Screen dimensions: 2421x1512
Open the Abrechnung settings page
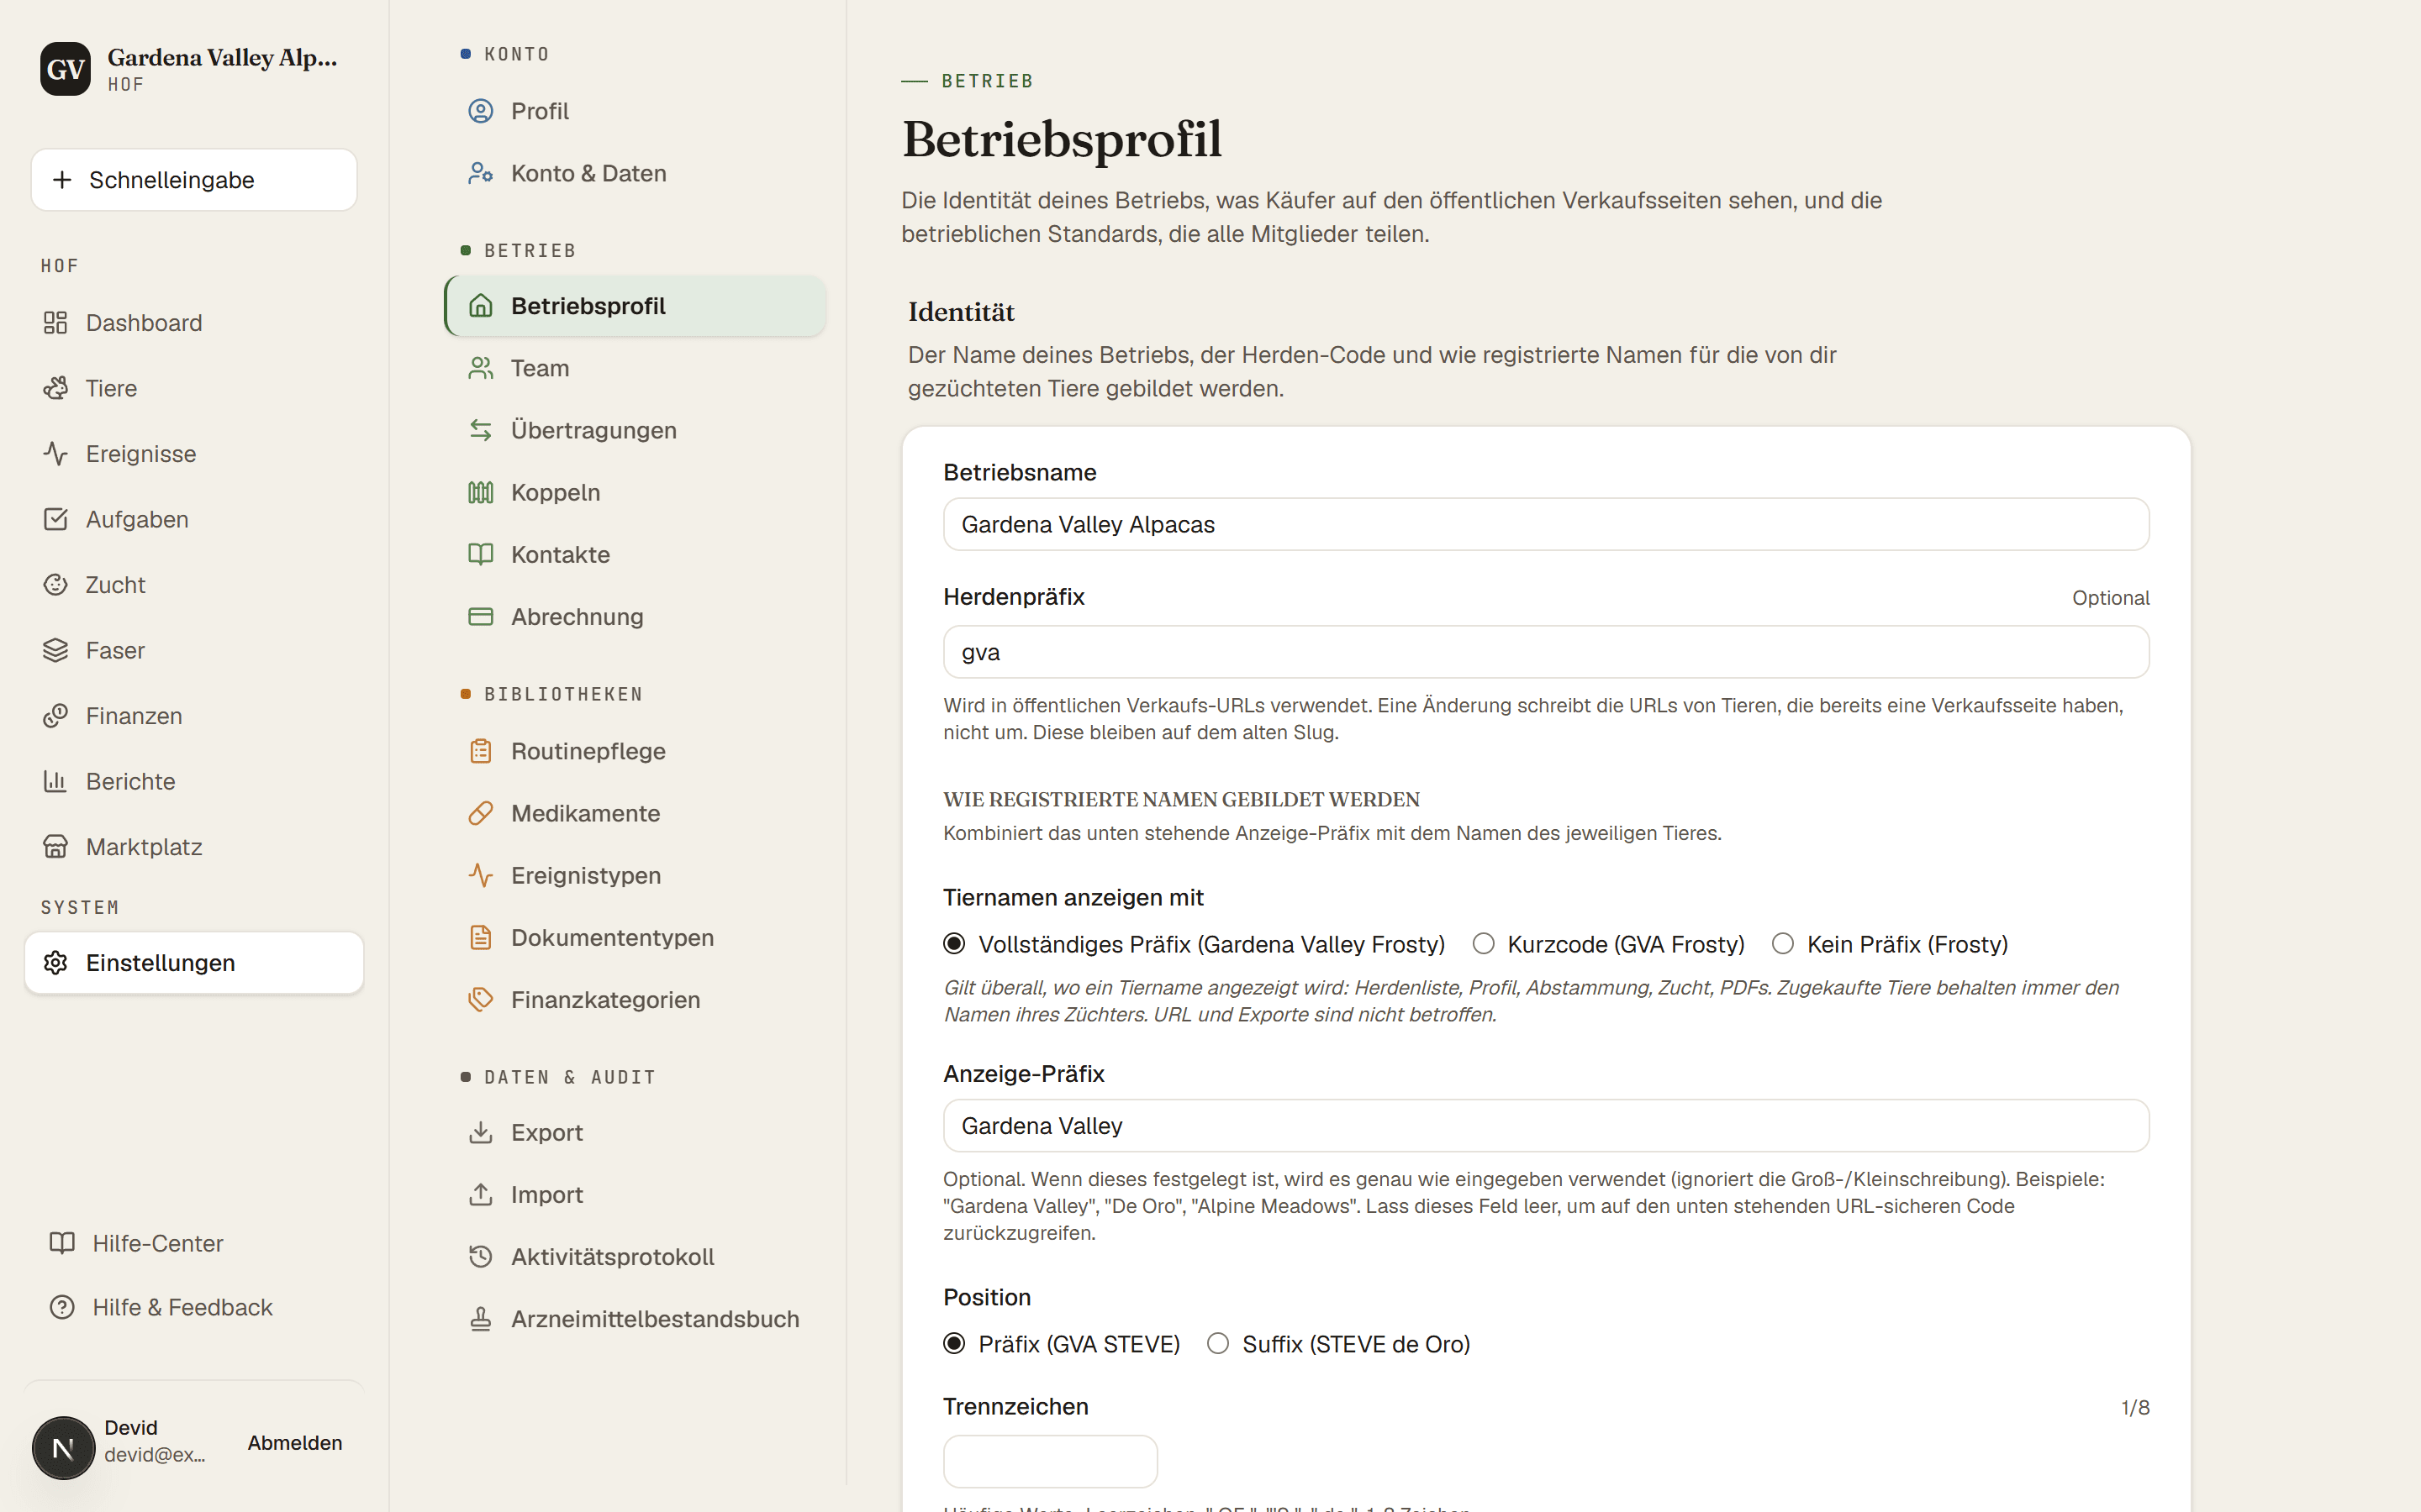(636, 616)
